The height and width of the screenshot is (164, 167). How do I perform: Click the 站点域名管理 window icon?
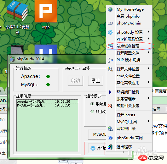click(x=110, y=46)
